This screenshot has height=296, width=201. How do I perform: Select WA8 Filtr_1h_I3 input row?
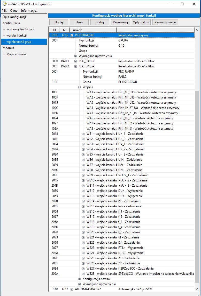click(x=122, y=129)
